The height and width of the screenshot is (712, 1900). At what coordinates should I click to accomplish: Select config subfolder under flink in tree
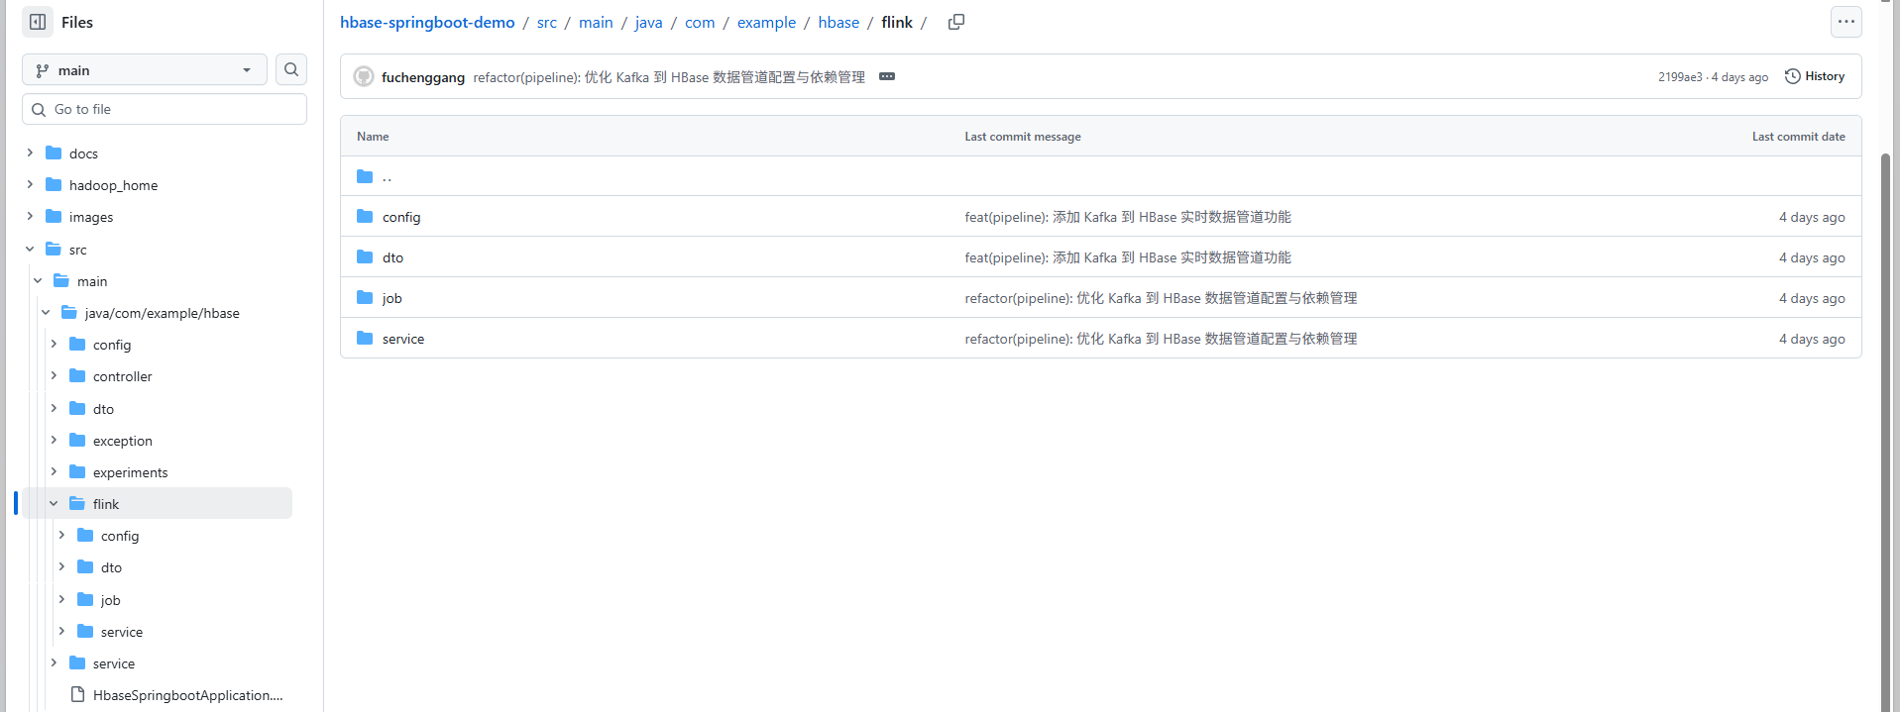[x=120, y=536]
